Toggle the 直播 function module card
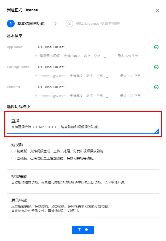 (83, 124)
